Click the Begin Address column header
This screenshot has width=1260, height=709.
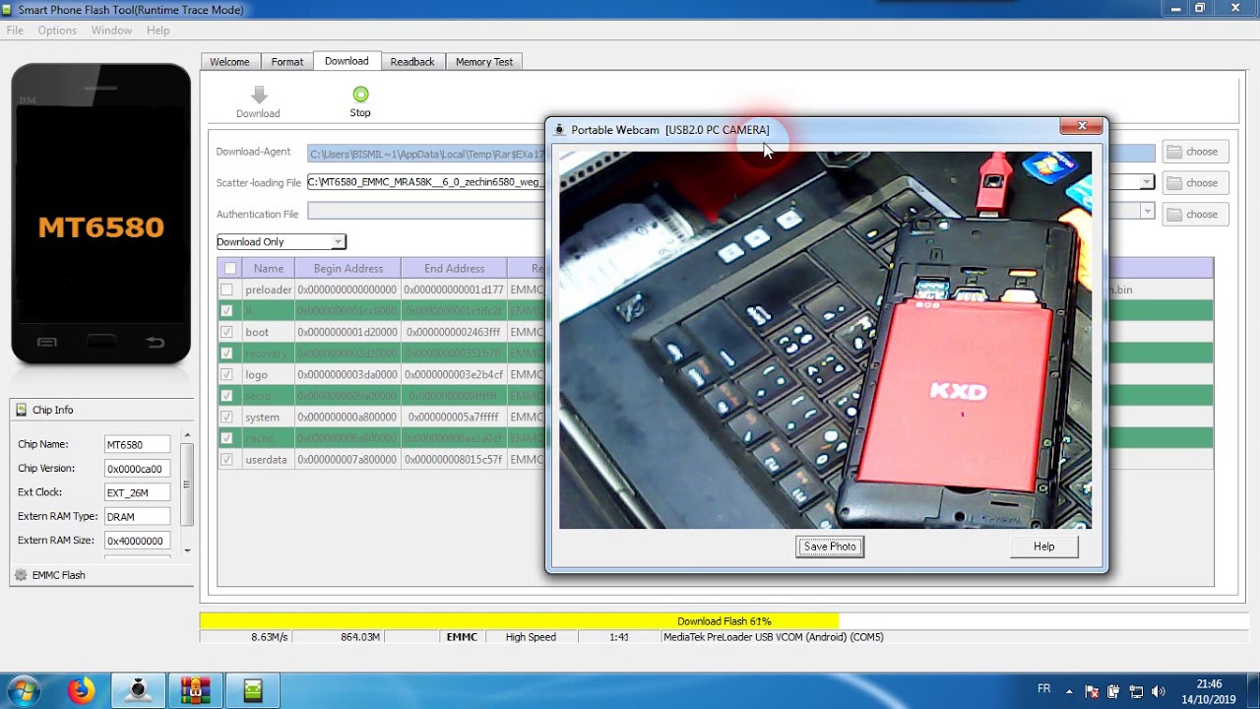click(348, 268)
